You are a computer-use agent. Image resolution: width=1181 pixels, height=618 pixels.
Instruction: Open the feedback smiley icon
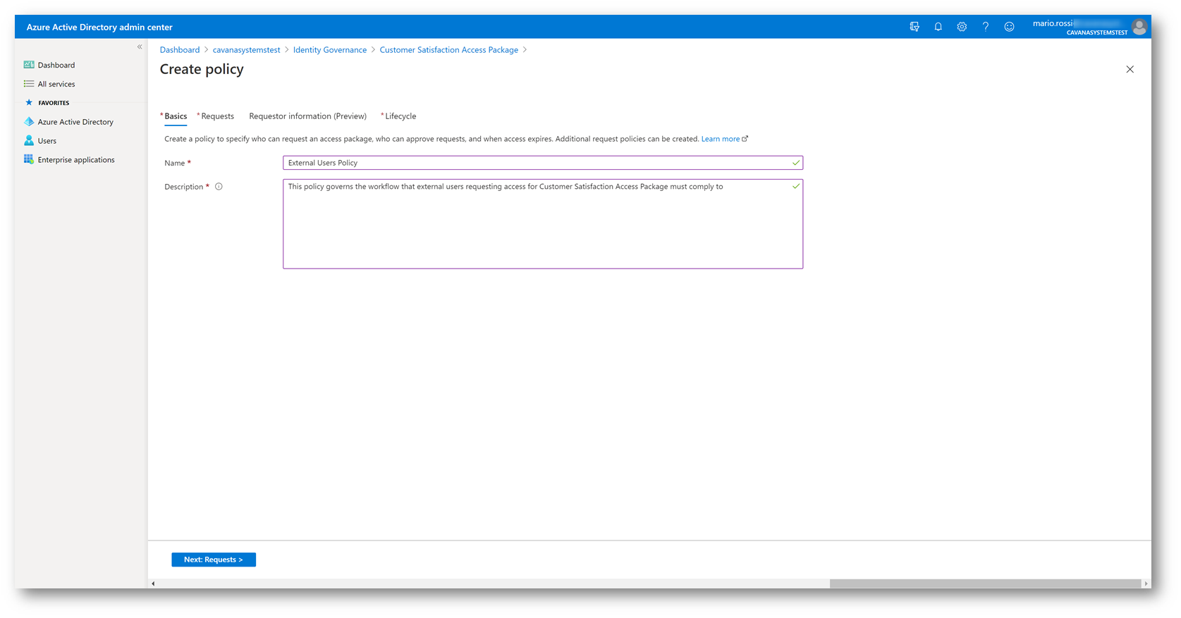1009,27
